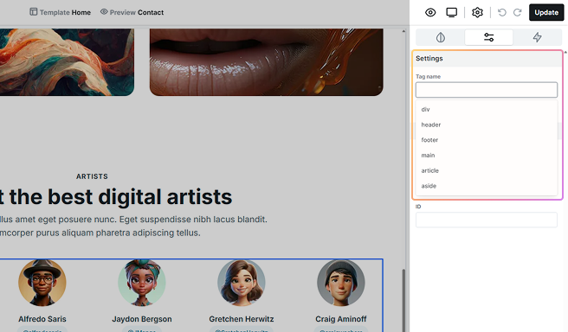Click the paragraph text under the heading
The image size is (568, 332).
133,226
